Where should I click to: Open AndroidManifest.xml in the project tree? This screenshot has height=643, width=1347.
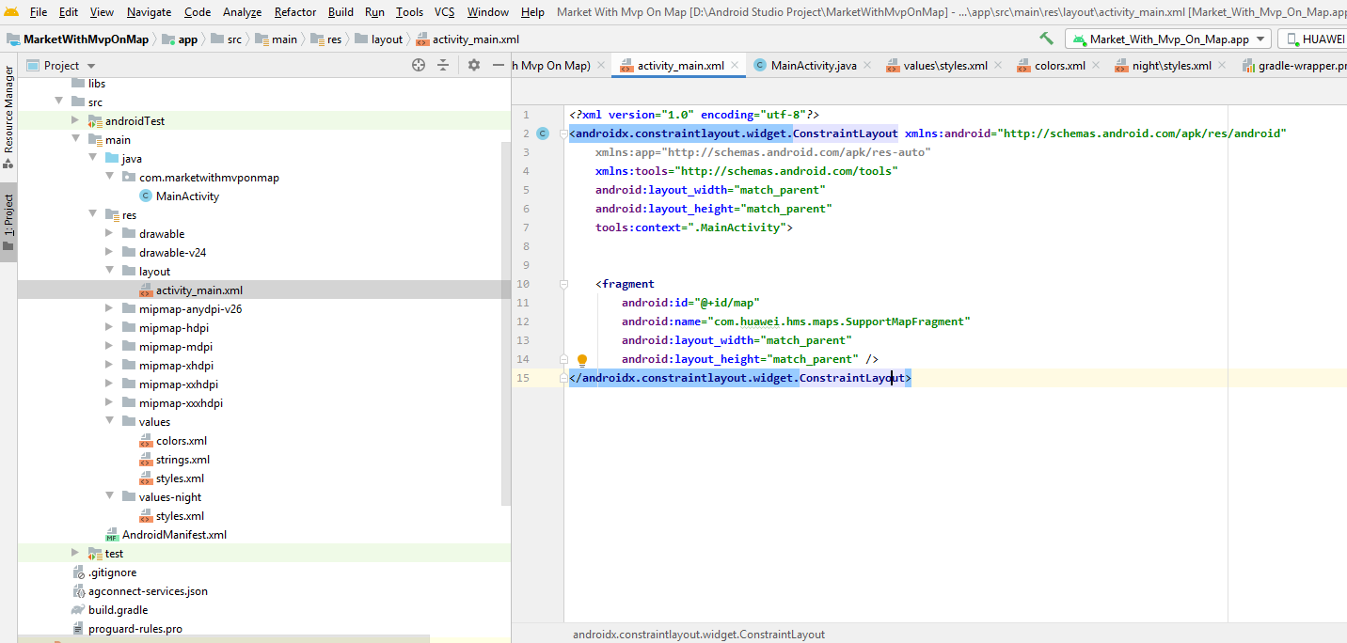point(174,535)
